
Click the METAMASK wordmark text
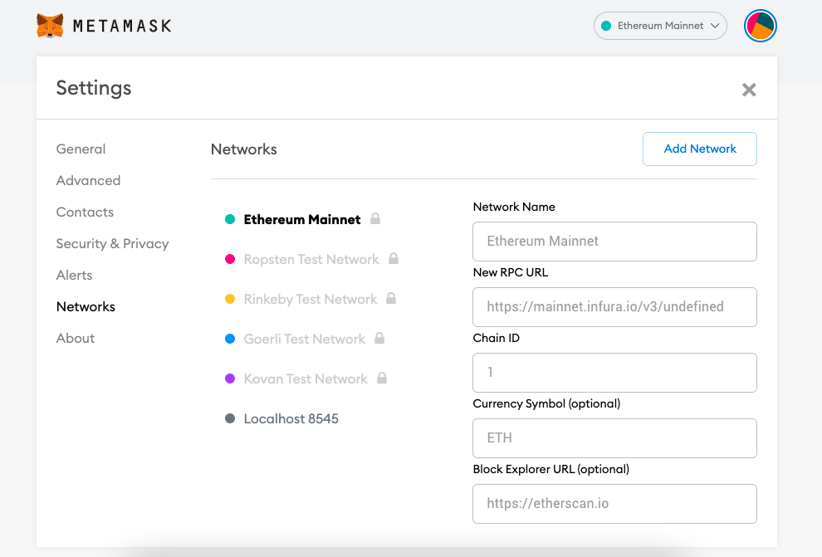(122, 26)
